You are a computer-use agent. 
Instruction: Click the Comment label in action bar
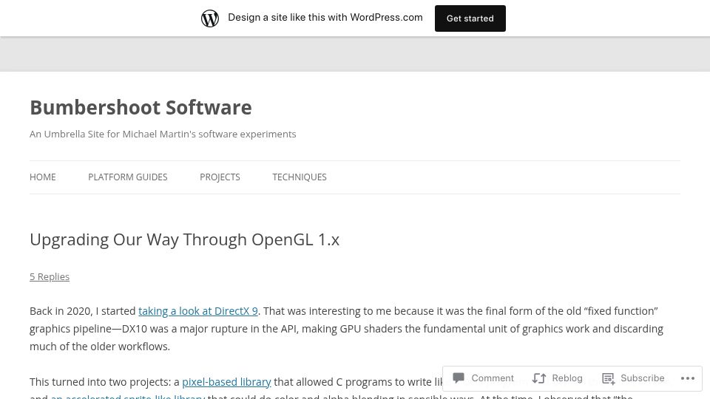pos(493,378)
